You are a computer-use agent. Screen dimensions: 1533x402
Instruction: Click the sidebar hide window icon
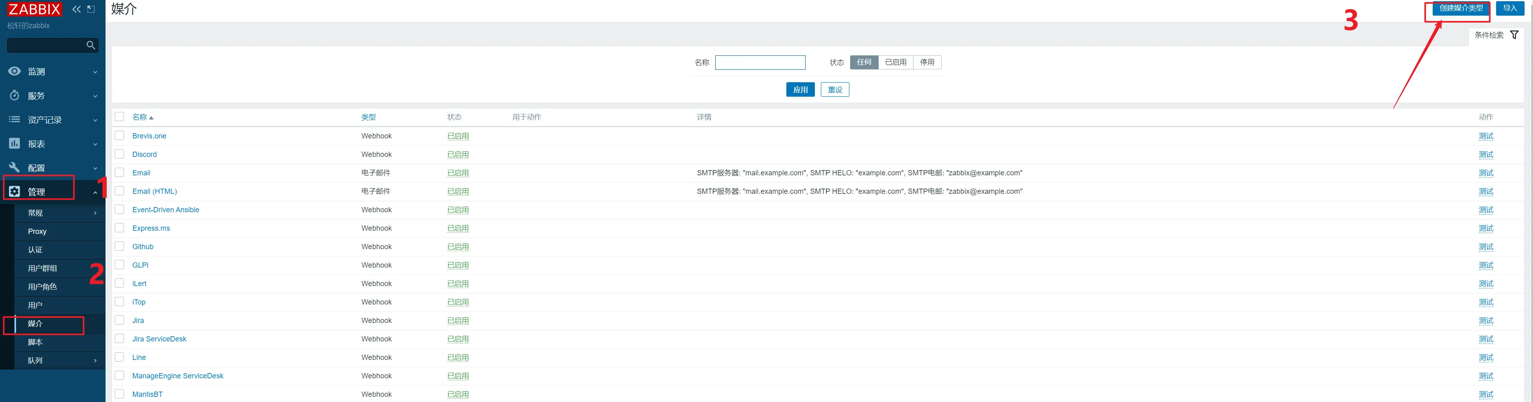point(91,9)
